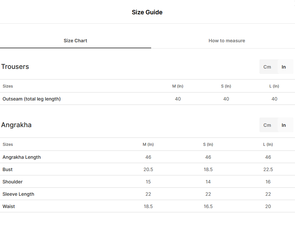This screenshot has width=295, height=230.
Task: Click the Bust row label
Action: (x=8, y=169)
